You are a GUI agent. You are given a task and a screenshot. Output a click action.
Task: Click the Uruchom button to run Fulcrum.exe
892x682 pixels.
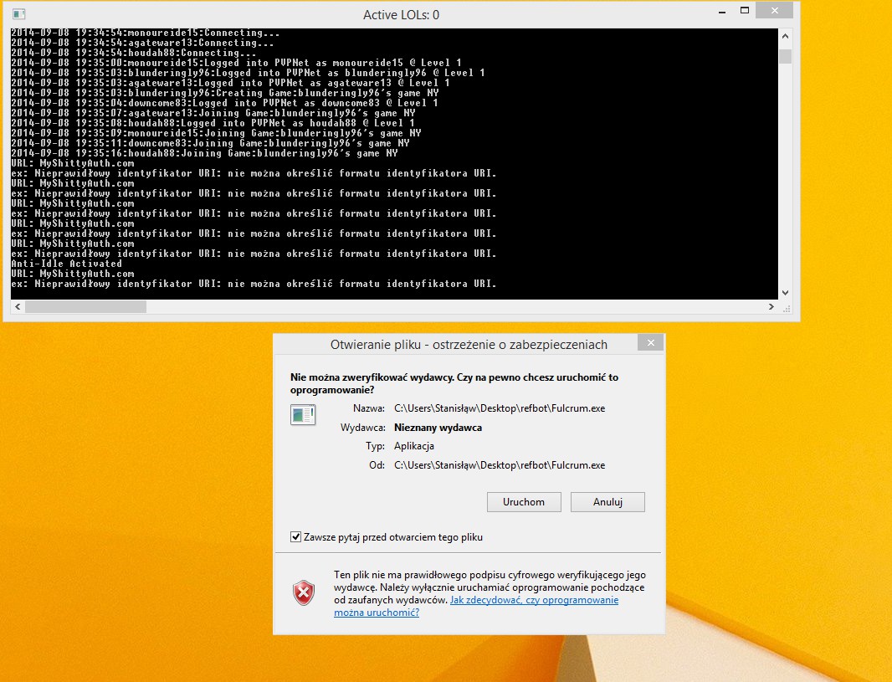pos(524,502)
